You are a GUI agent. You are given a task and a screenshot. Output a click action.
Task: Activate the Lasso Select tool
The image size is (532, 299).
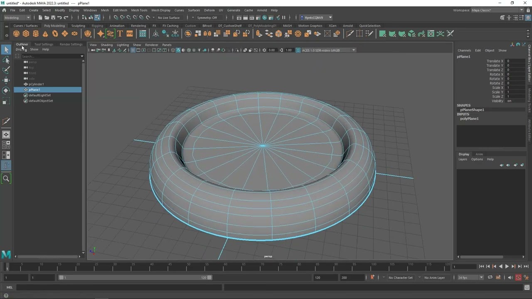click(x=6, y=60)
